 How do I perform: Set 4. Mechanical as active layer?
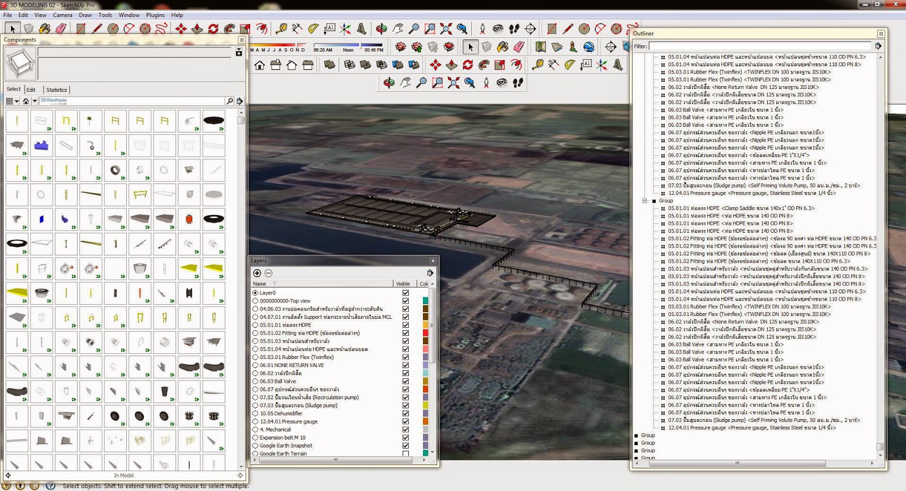(x=255, y=430)
